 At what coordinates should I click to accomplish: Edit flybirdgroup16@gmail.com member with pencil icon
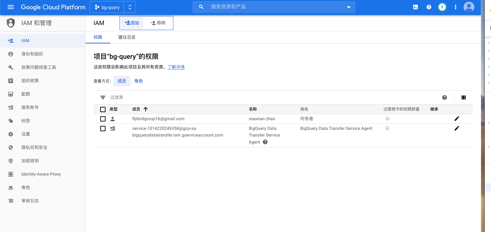click(457, 119)
